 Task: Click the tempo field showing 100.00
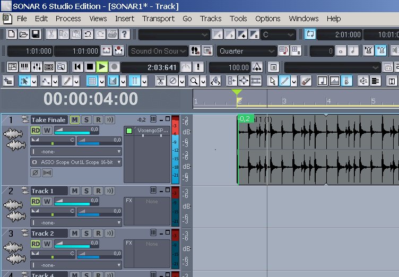point(230,67)
